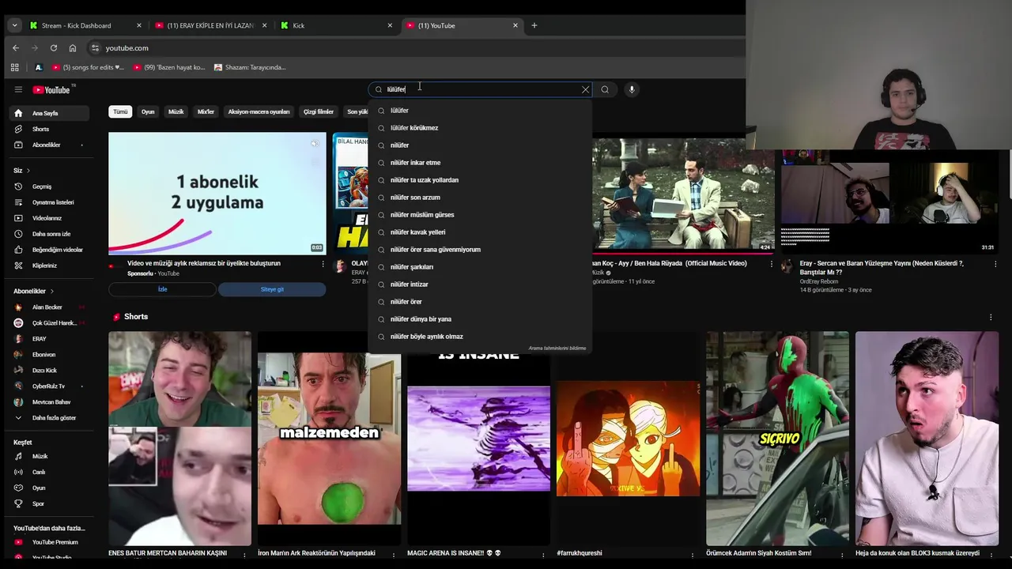Open Oyun under Keşfet in the sidebar

[51, 488]
